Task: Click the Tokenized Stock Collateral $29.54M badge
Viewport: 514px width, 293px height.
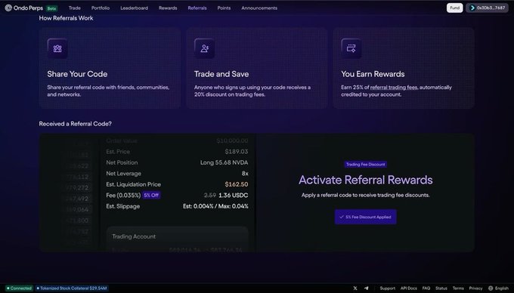Action: 72,288
